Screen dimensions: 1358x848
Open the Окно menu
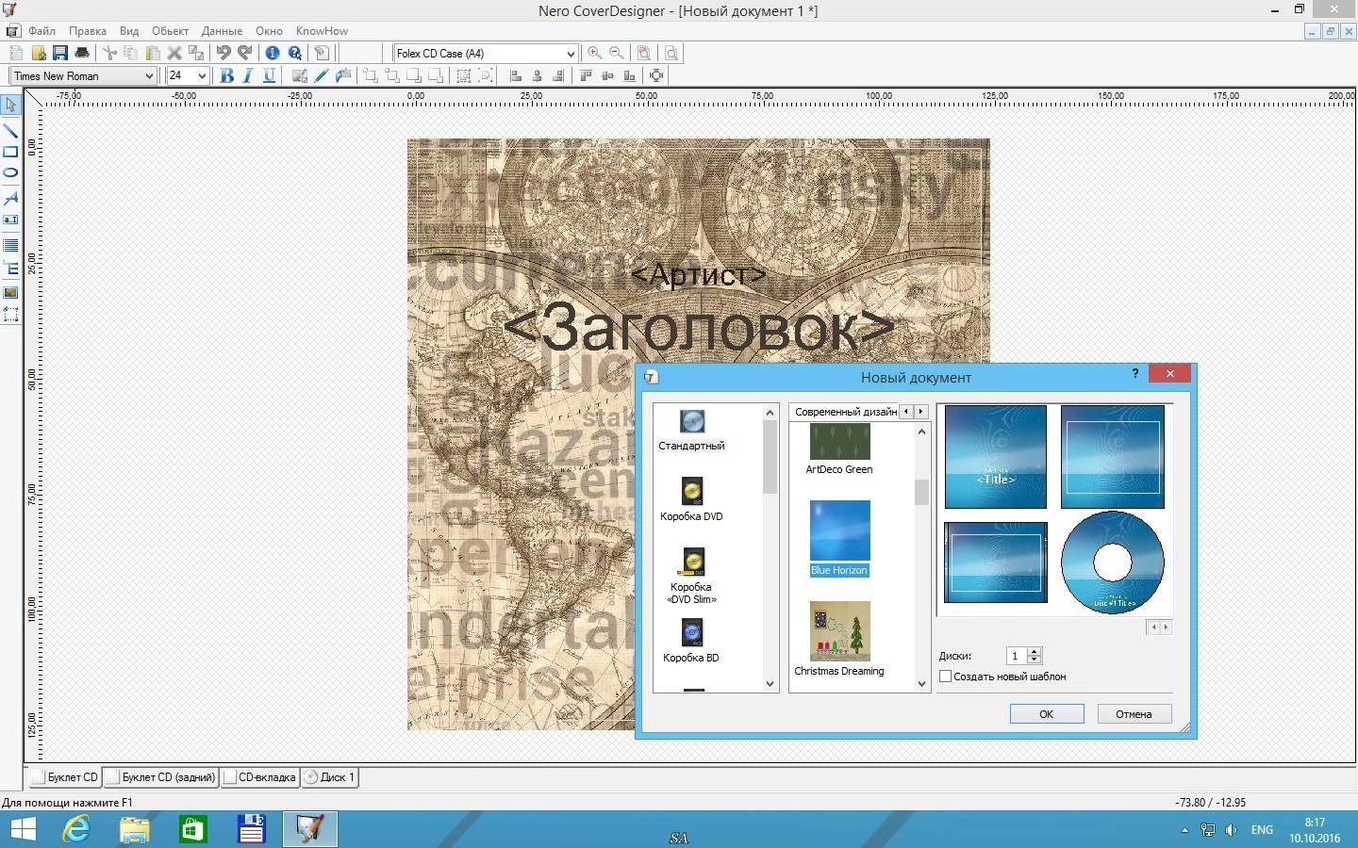tap(269, 31)
